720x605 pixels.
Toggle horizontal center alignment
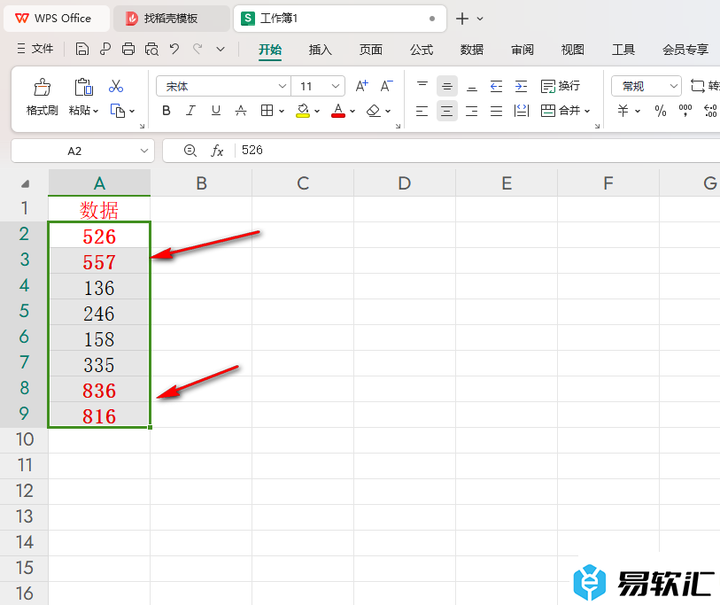[x=446, y=111]
